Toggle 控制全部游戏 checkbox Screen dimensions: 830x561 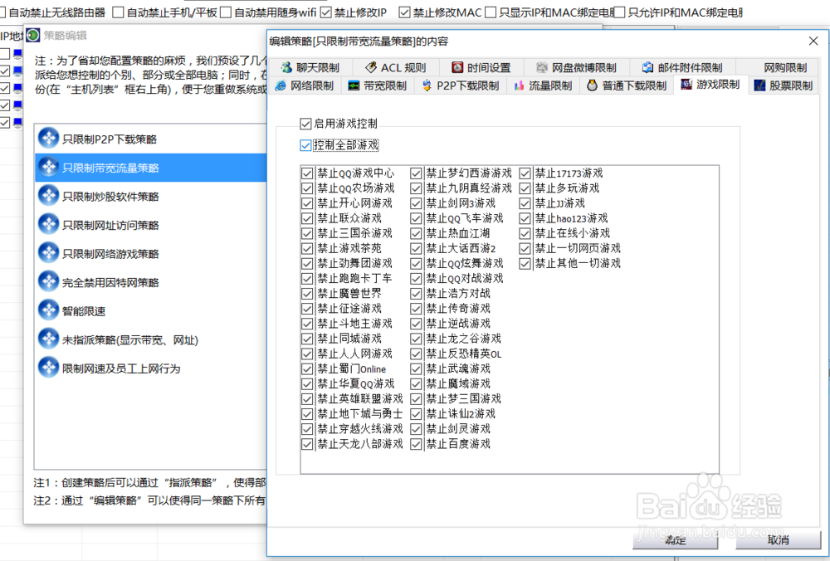(x=305, y=145)
